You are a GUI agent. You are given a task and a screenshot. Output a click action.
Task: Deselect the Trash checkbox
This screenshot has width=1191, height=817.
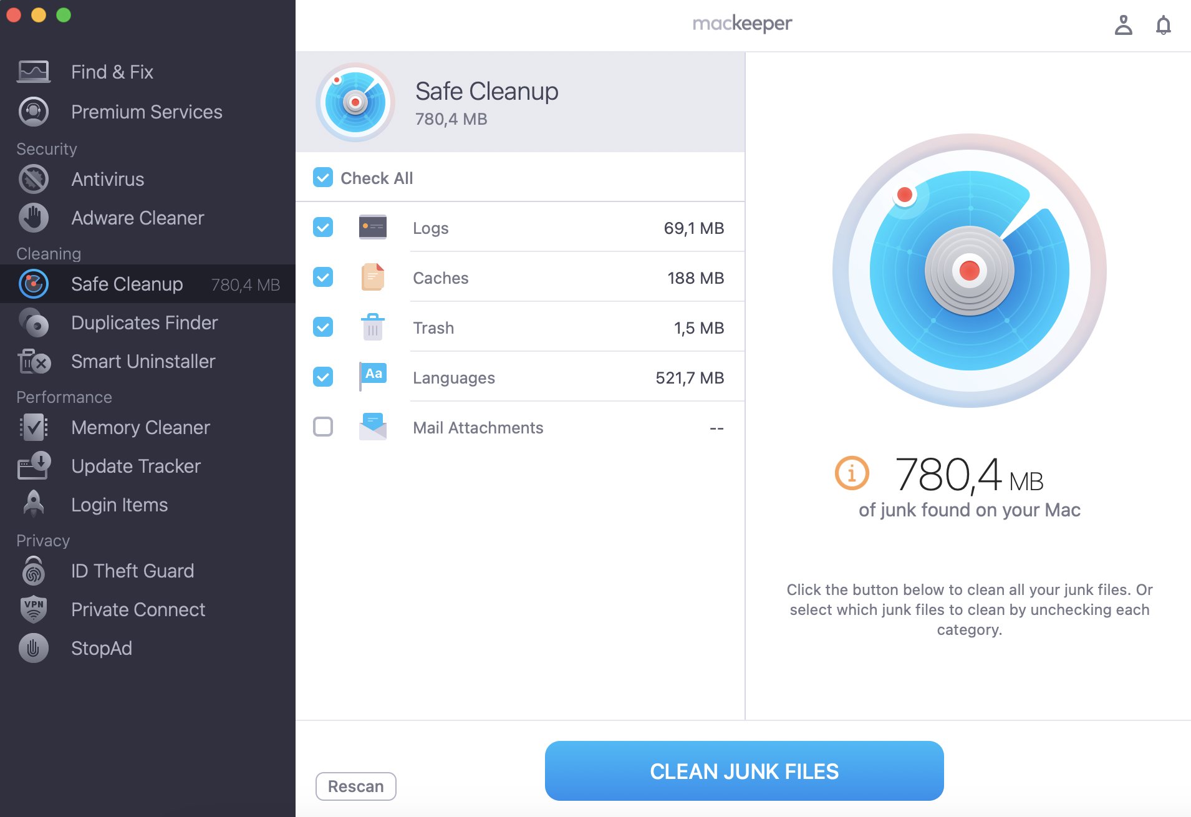(x=322, y=327)
